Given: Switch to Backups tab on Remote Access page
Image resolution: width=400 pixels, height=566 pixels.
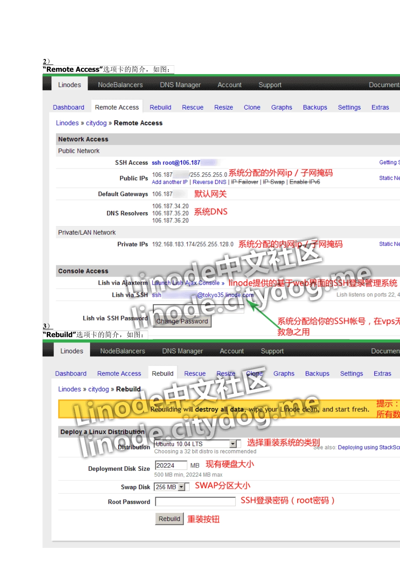Looking at the screenshot, I should click(315, 107).
